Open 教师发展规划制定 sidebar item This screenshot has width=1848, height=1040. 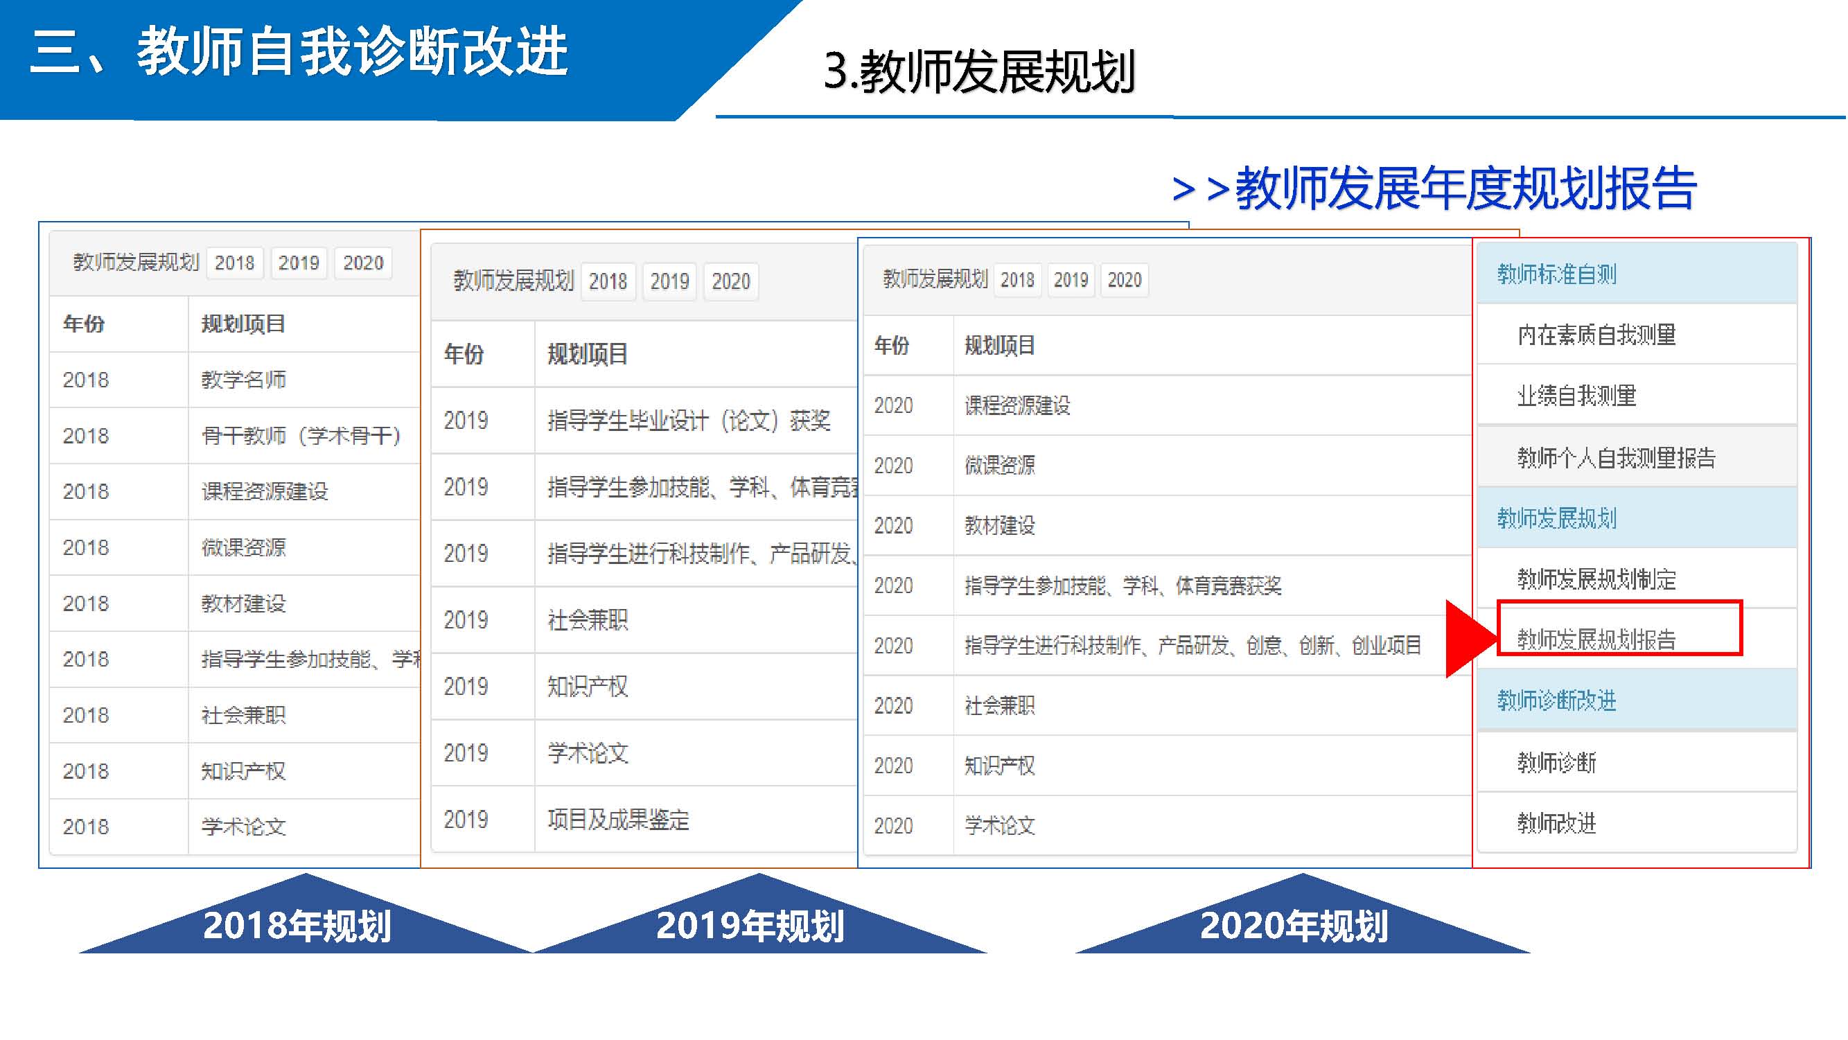coord(1596,578)
